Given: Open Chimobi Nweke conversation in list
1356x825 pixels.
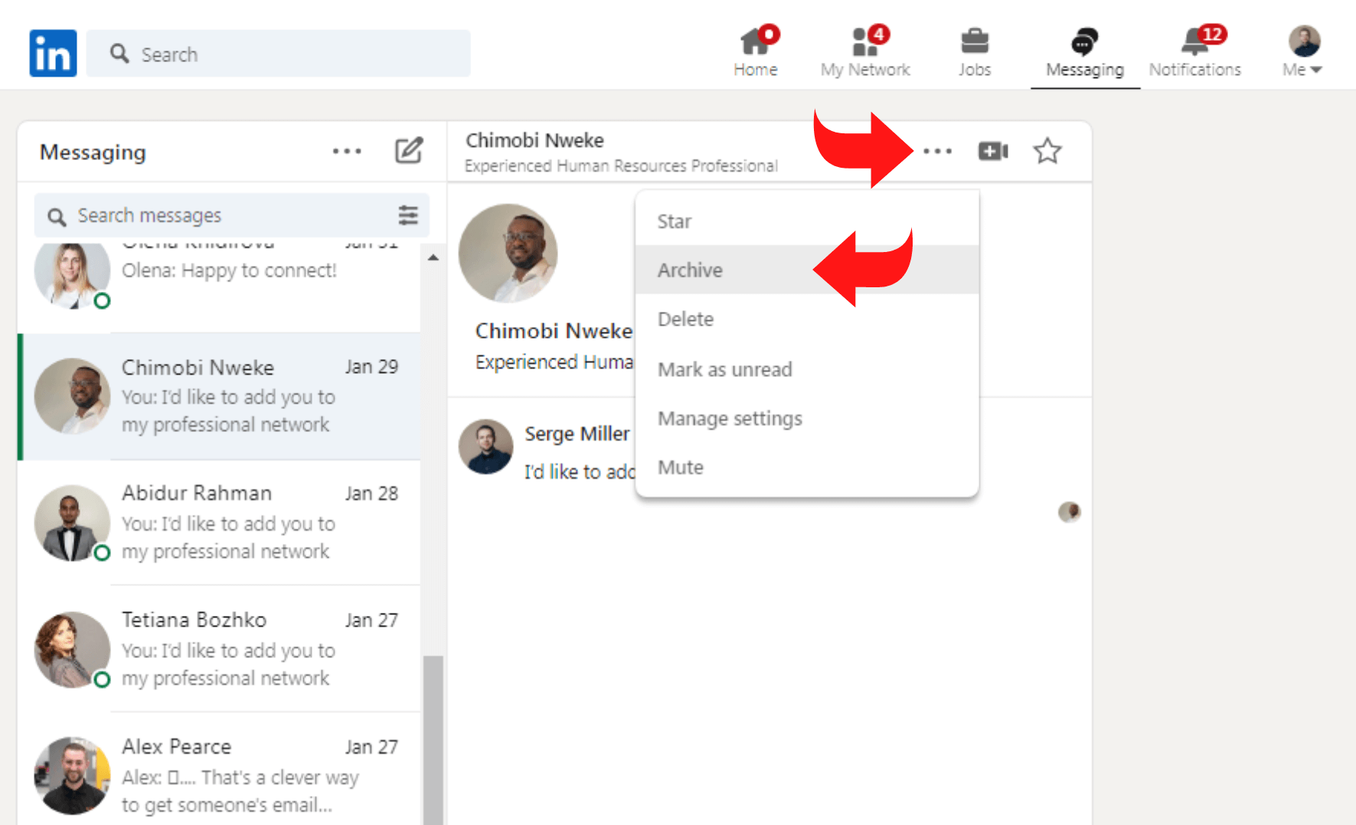Looking at the screenshot, I should (219, 396).
